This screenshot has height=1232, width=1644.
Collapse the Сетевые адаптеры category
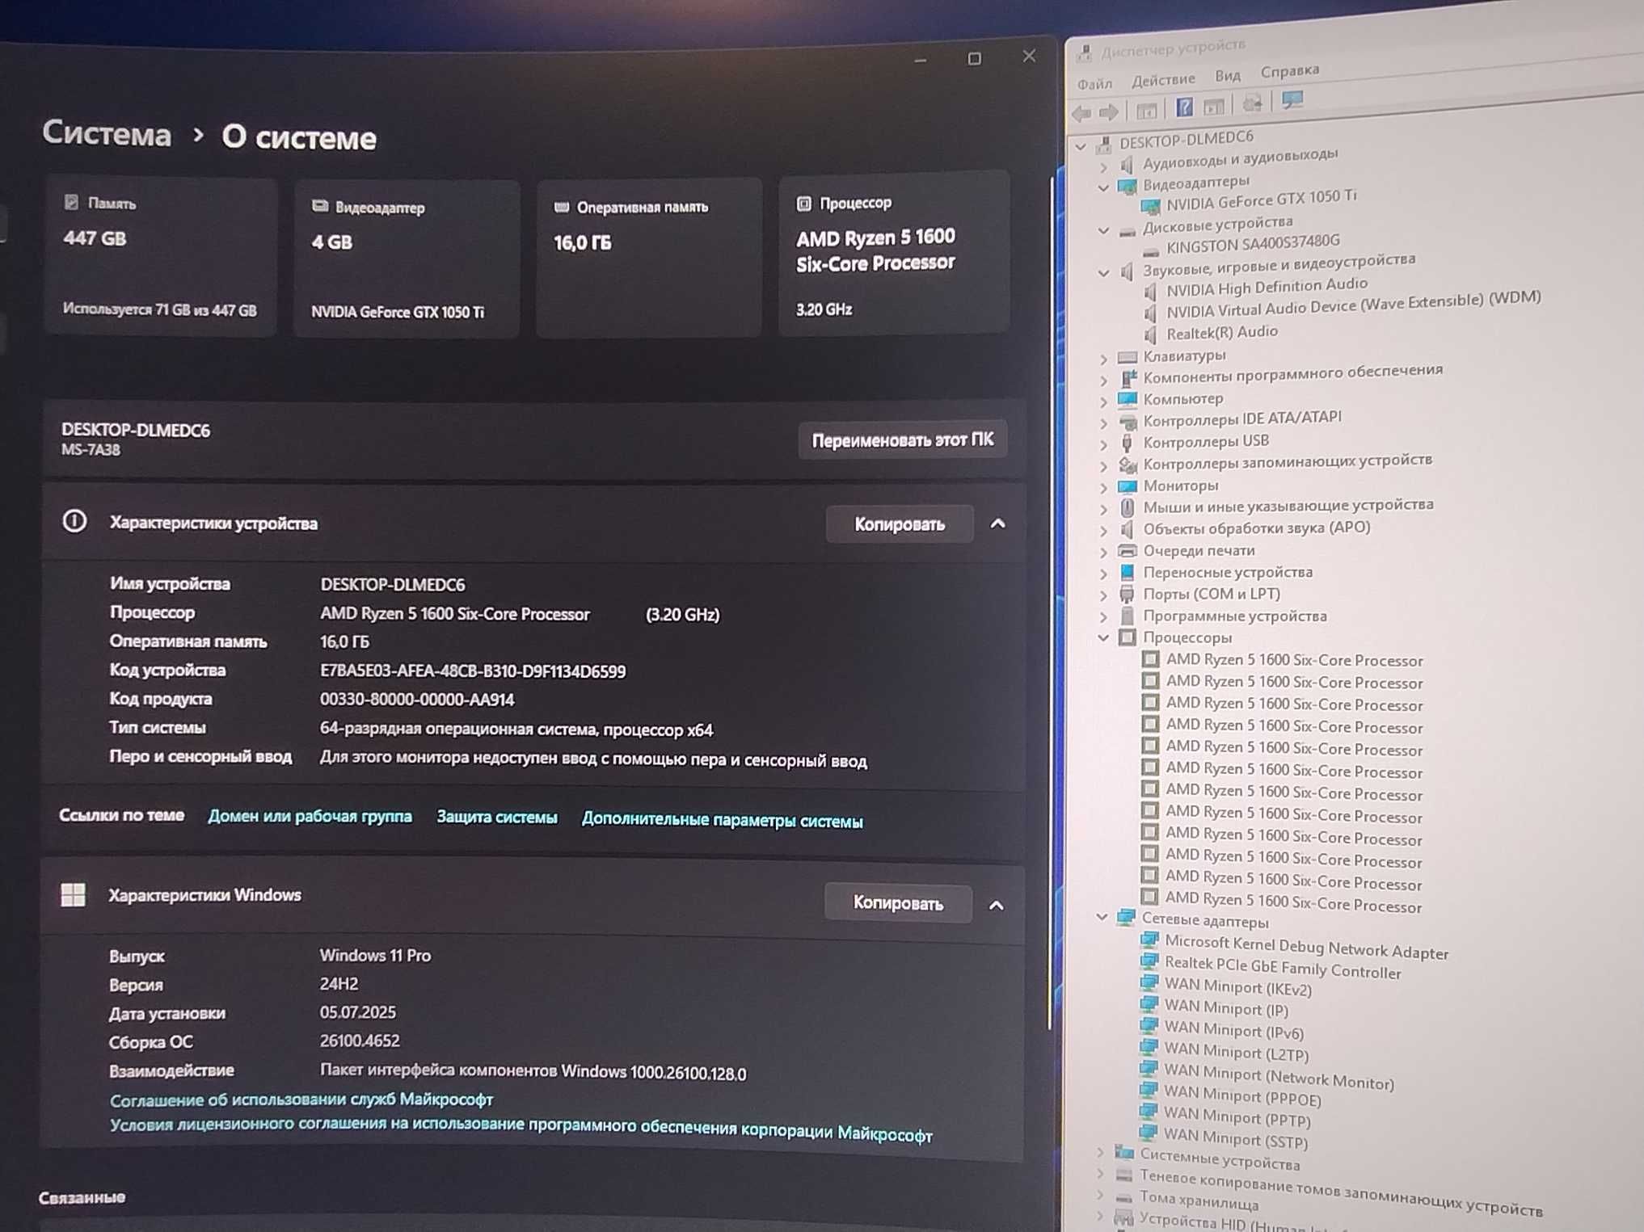pos(1102,917)
